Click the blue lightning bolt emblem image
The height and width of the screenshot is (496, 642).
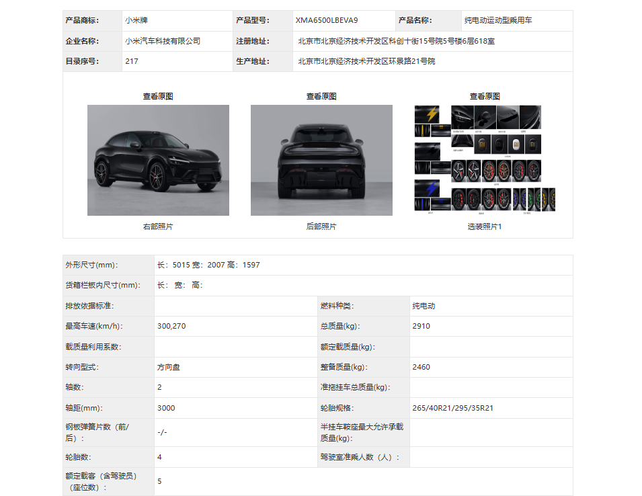pos(432,188)
